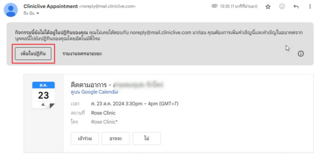Click the noreply@mail.cliniclive.com address in the header
The width and height of the screenshot is (314, 157).
(x=107, y=6)
